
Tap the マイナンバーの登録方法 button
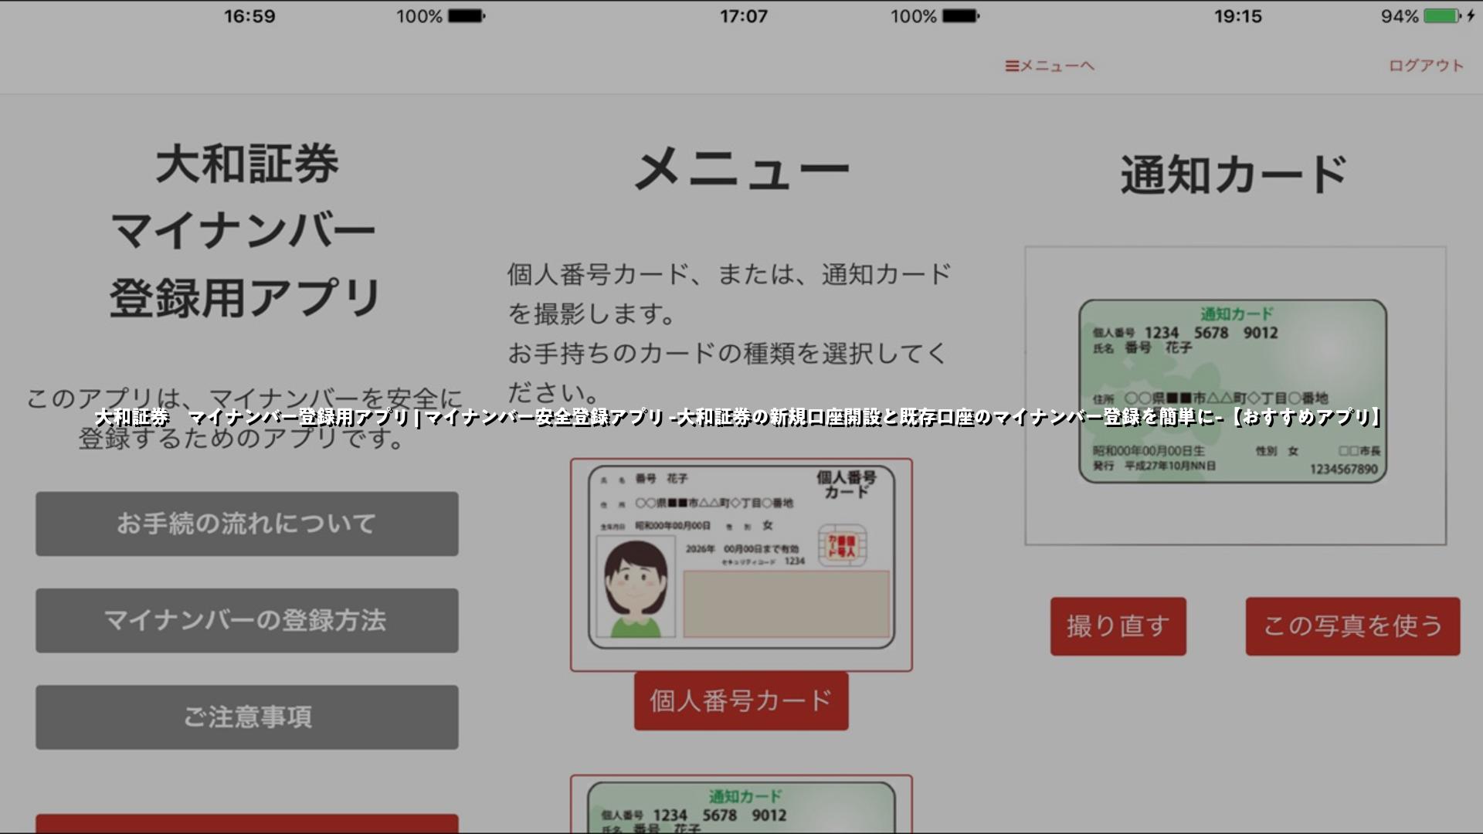coord(247,620)
